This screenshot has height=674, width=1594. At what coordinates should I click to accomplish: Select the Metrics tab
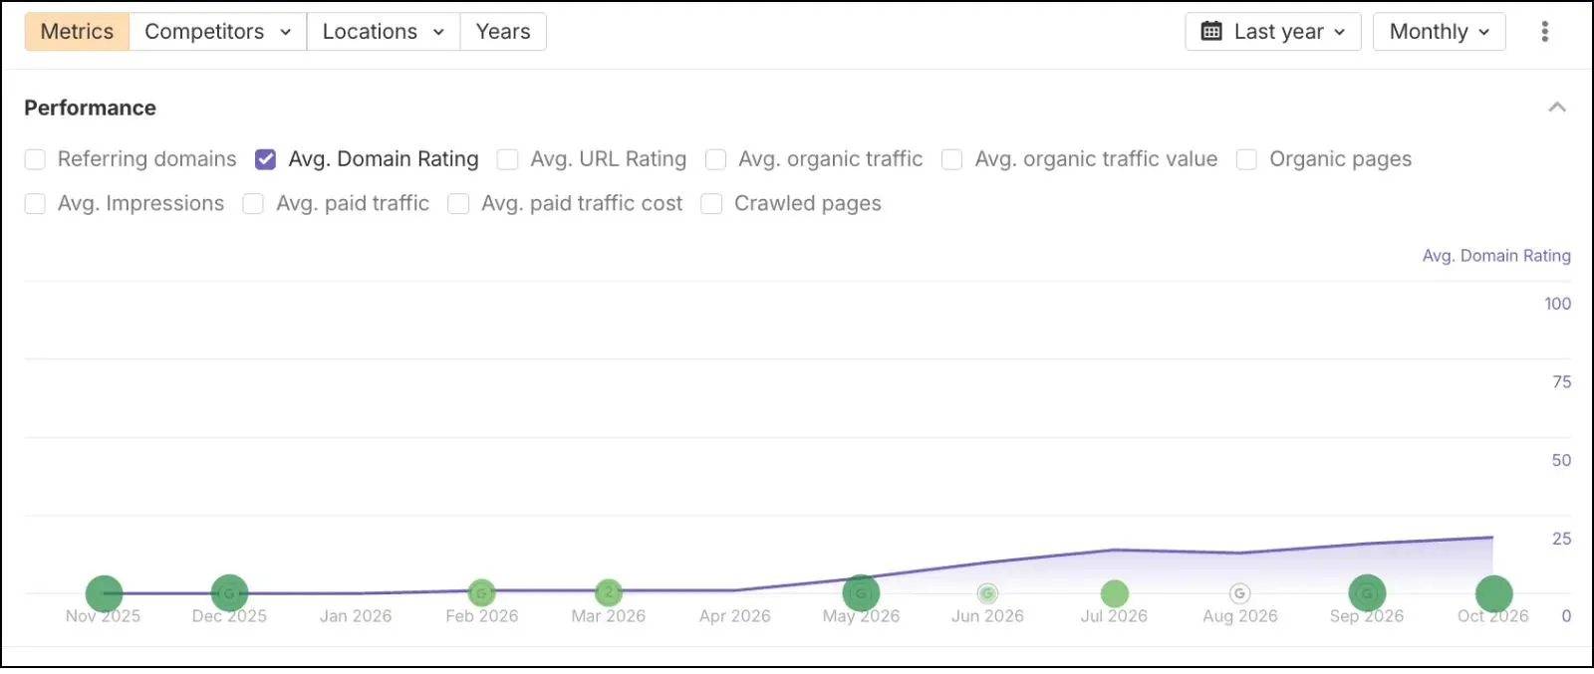click(77, 32)
